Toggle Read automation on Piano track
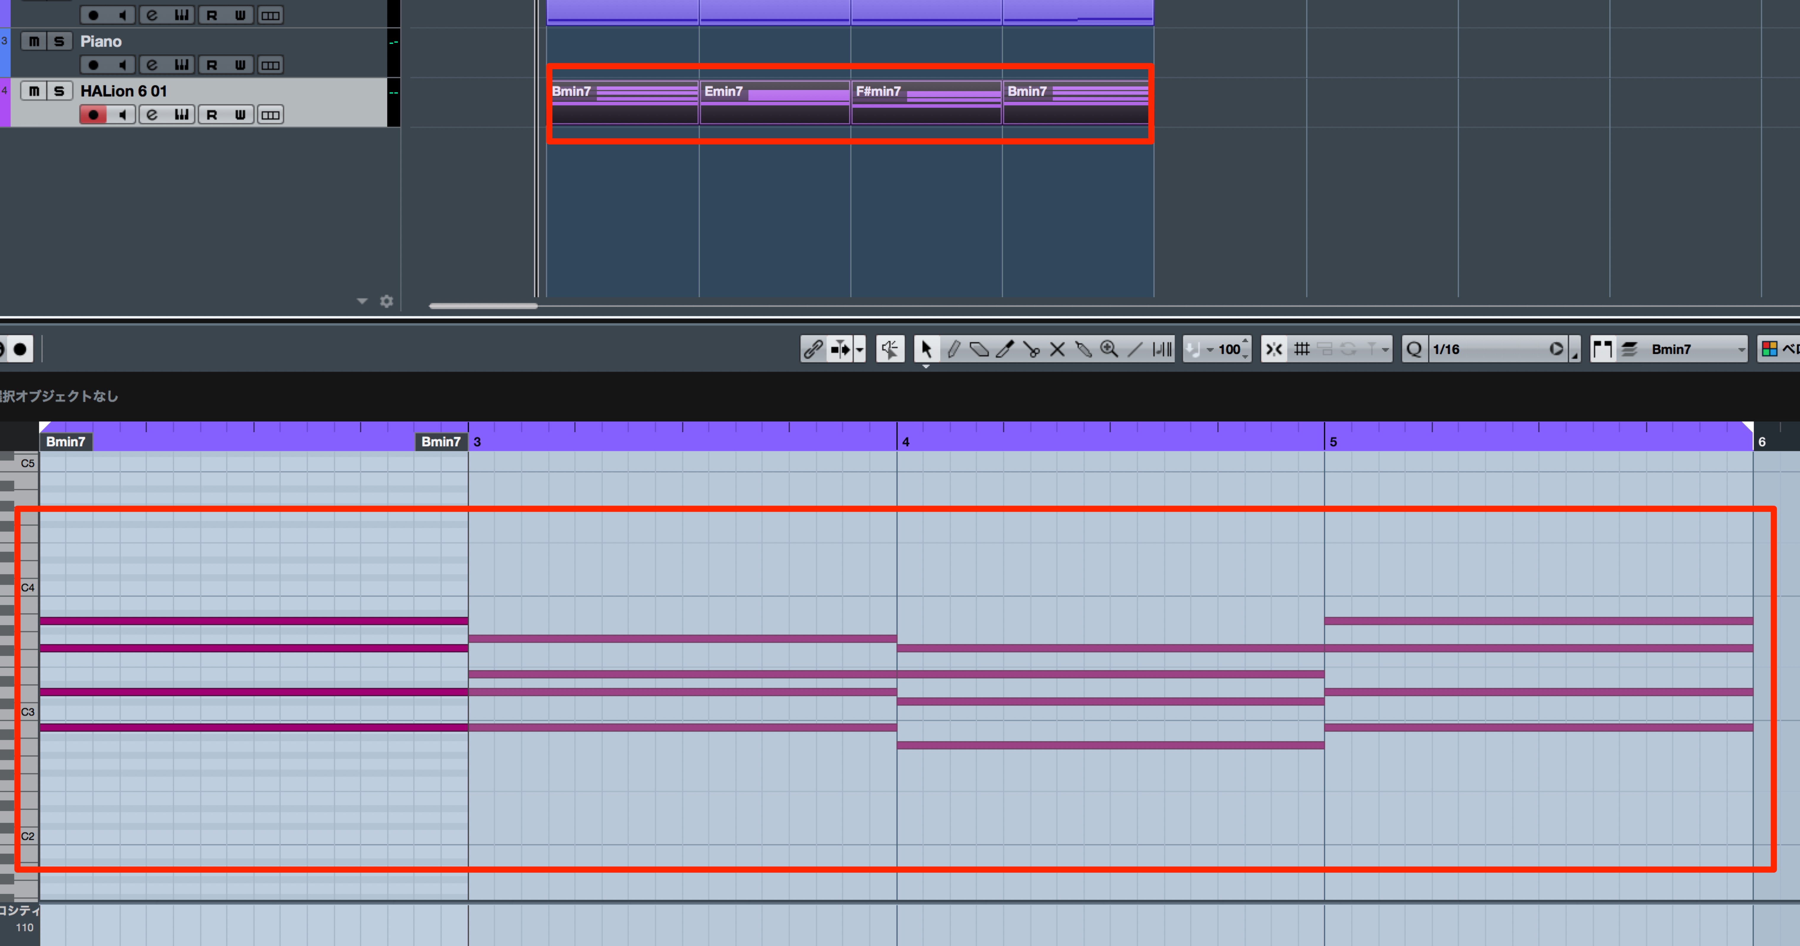Viewport: 1800px width, 946px height. pos(211,65)
